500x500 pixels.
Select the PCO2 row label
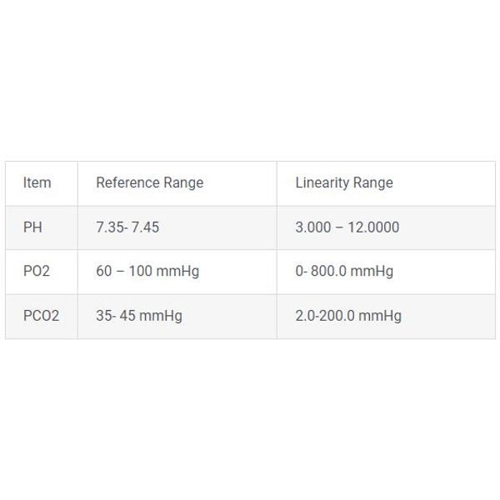click(42, 317)
